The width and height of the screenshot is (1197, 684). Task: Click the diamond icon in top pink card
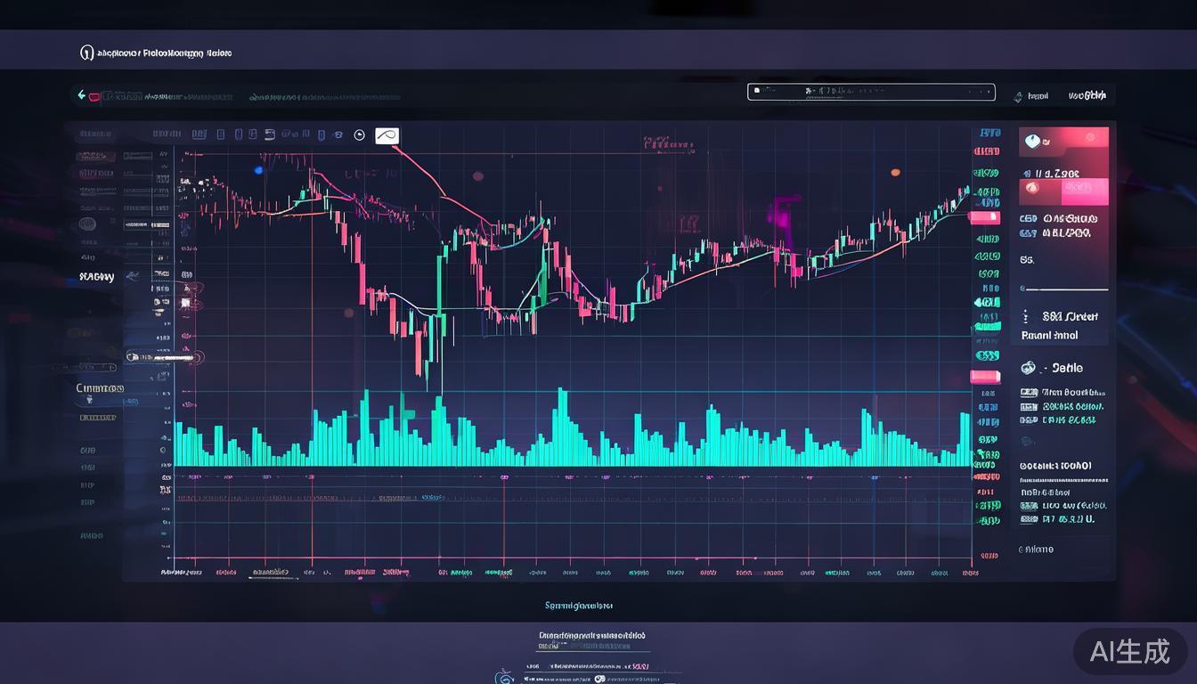[x=1033, y=141]
